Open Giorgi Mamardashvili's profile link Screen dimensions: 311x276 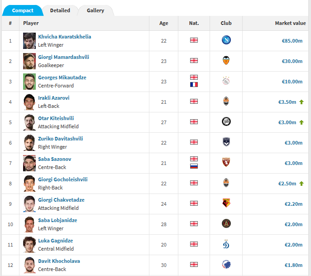click(63, 57)
